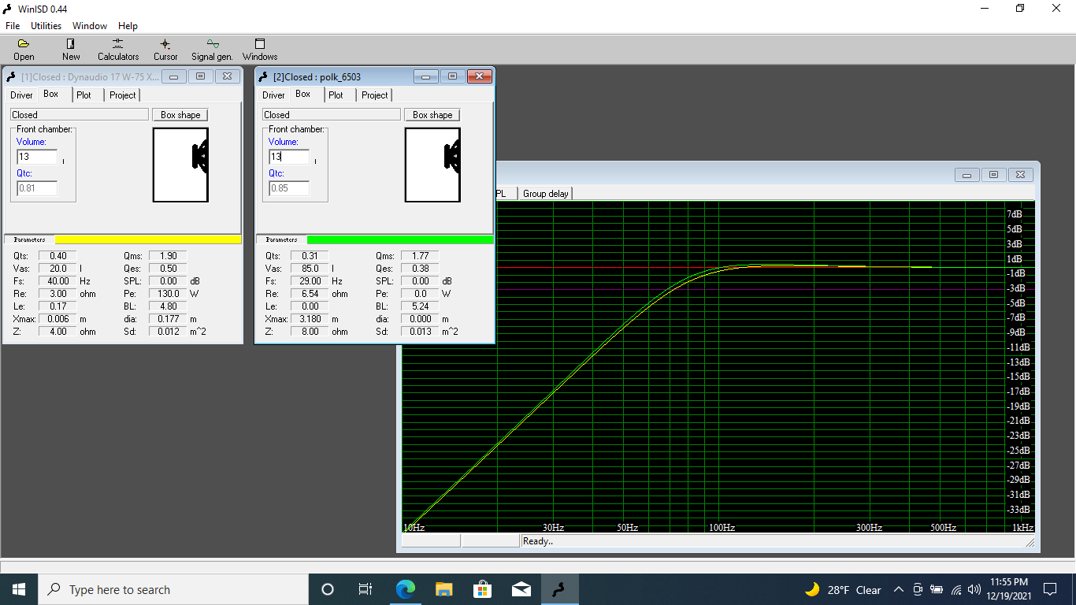Click Volume field in polk_6503 window
The image size is (1076, 605).
tap(289, 157)
